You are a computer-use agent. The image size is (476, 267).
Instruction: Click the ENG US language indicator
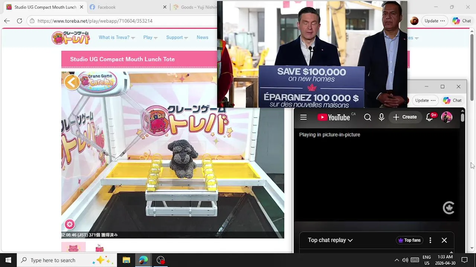point(427,260)
